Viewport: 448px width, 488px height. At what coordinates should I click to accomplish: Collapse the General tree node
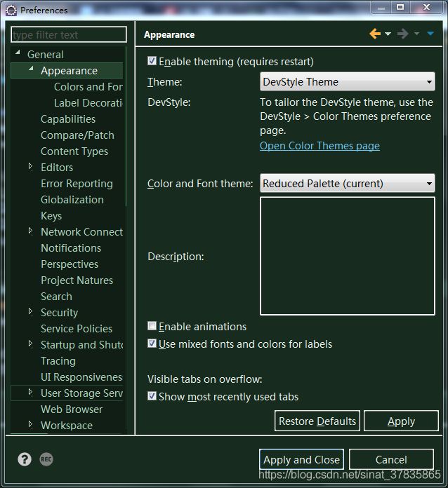click(18, 53)
